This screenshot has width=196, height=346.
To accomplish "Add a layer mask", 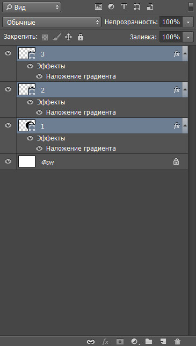I will coord(120,342).
